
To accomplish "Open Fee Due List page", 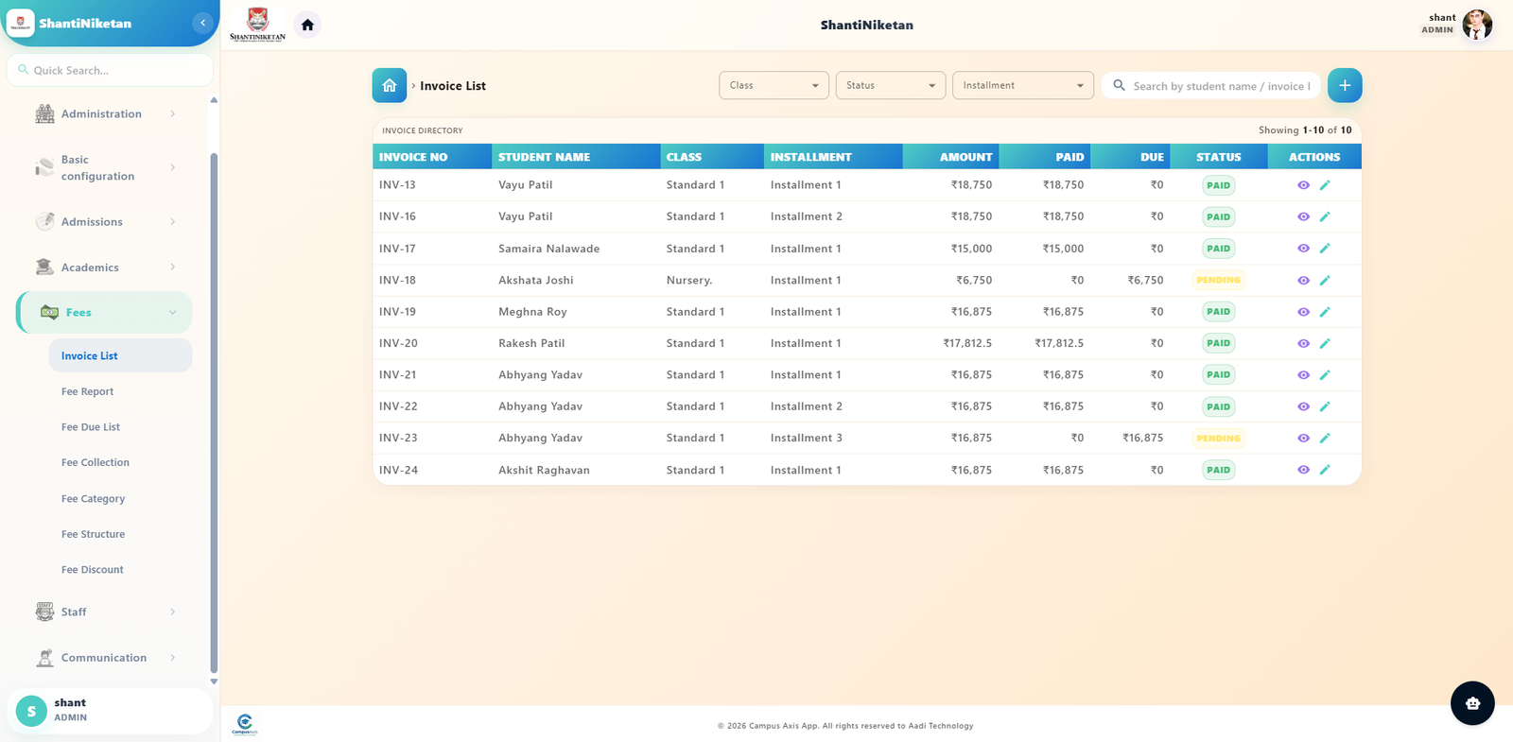I will tap(120, 427).
